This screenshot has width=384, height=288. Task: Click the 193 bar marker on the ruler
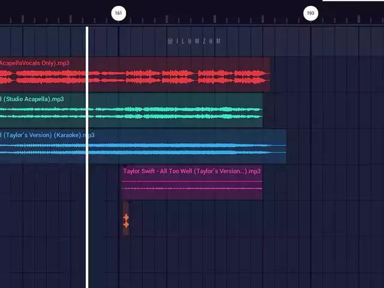[310, 13]
